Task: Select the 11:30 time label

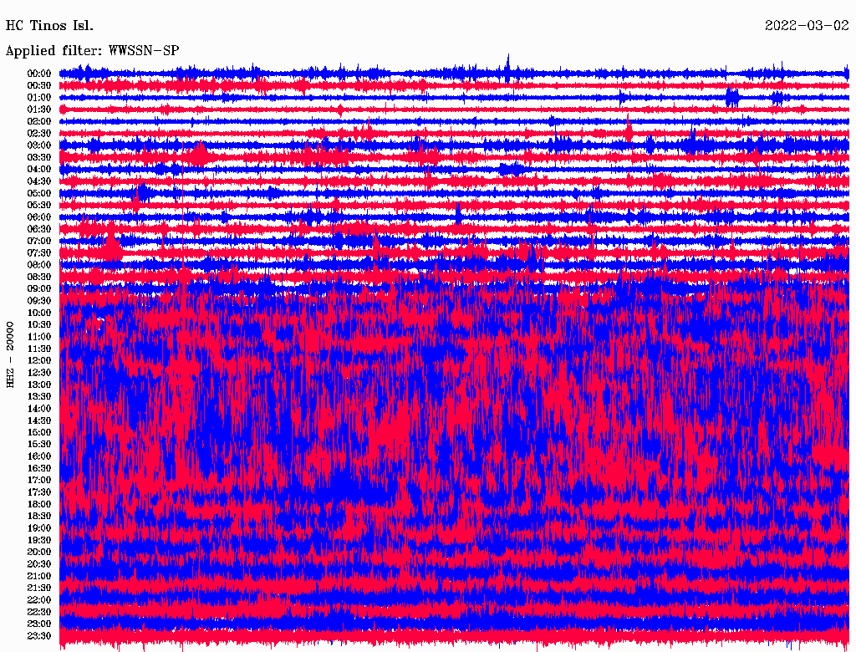Action: (x=39, y=349)
